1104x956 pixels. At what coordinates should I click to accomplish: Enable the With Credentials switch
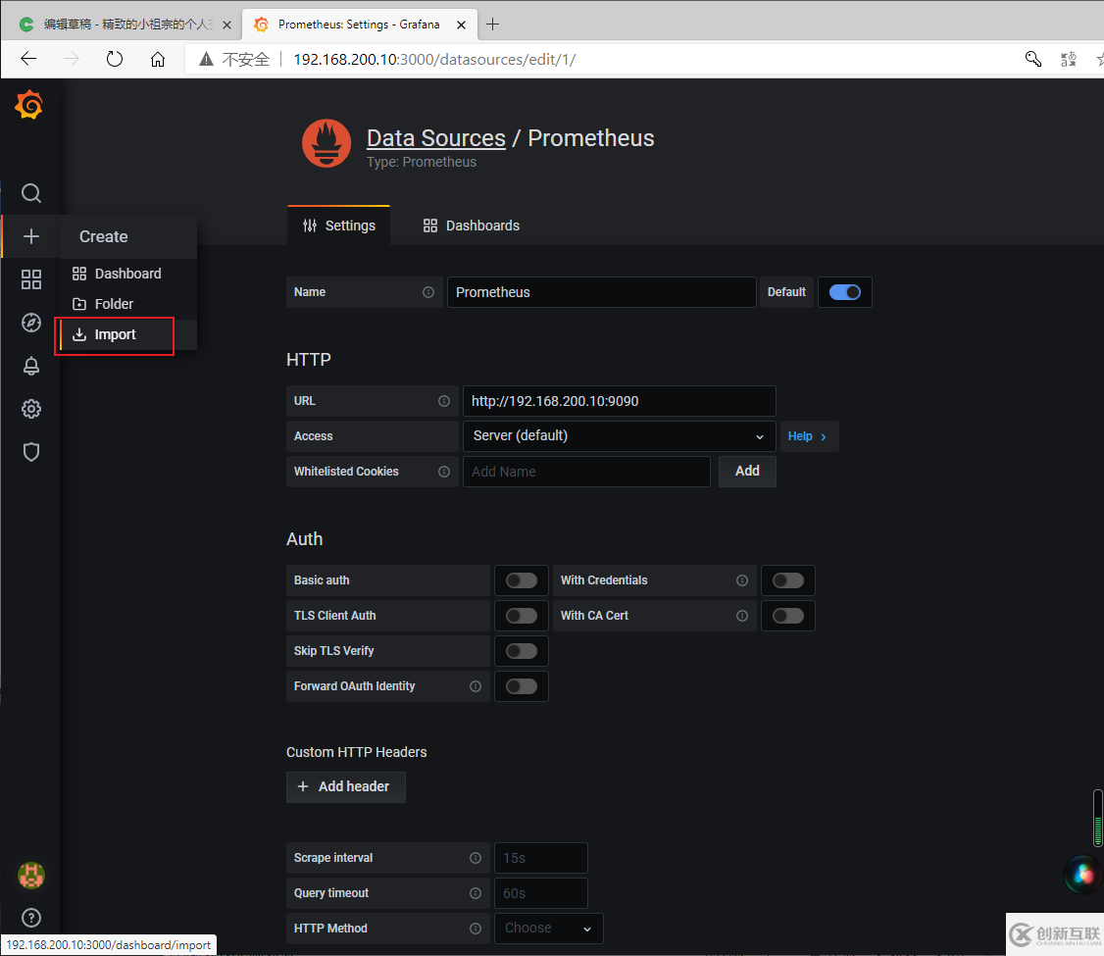(x=788, y=580)
